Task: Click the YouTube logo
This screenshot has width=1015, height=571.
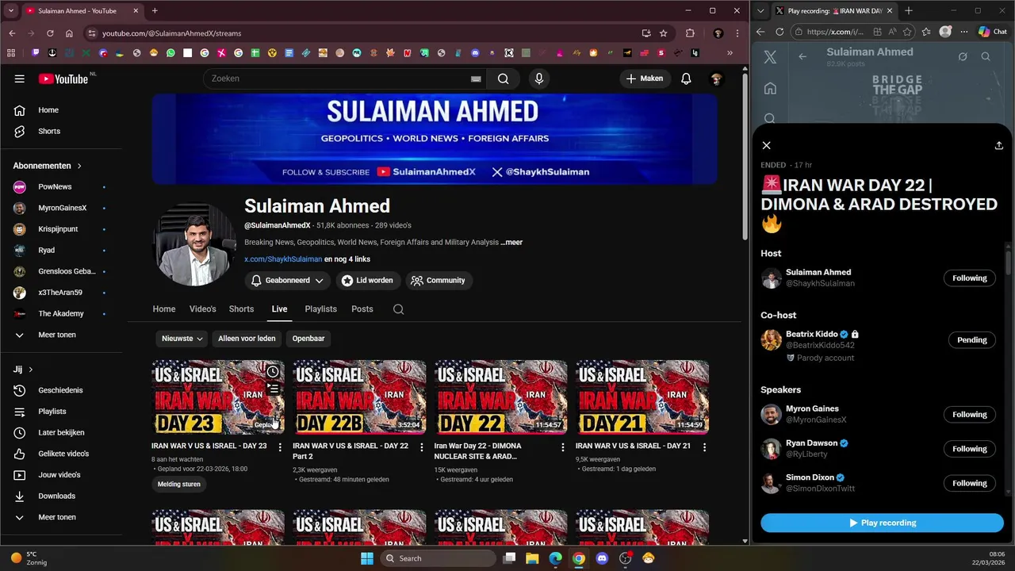Action: 63,79
